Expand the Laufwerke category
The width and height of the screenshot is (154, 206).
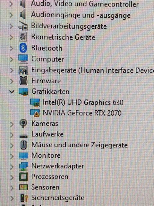click(12, 135)
